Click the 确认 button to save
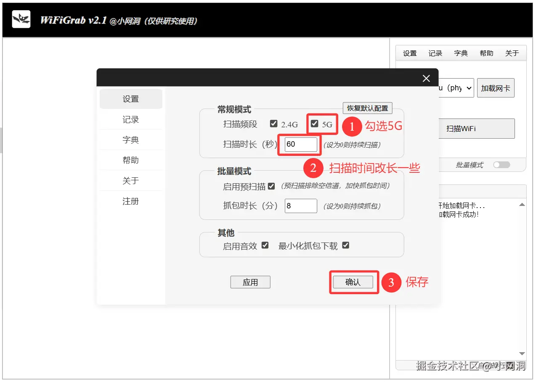This screenshot has height=382, width=536. tap(353, 282)
